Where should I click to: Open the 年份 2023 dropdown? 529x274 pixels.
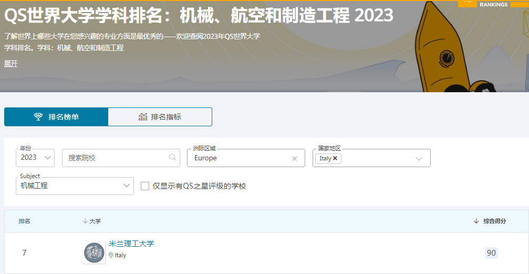tap(35, 158)
